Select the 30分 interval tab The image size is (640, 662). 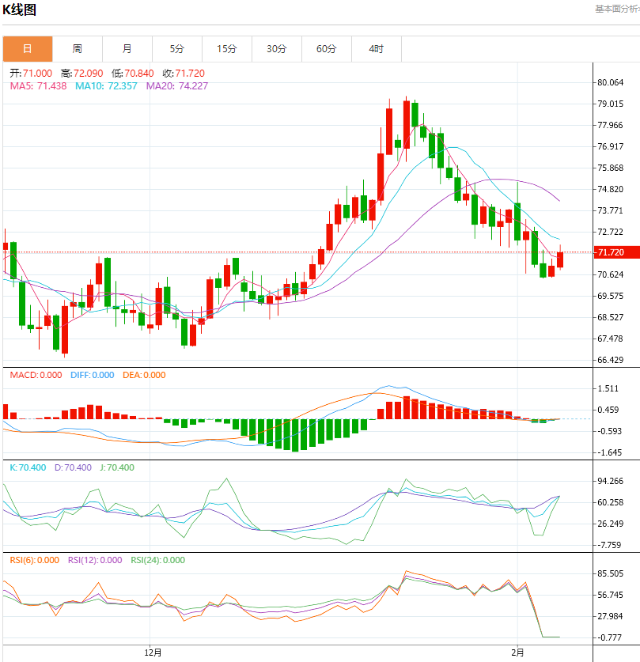point(277,49)
